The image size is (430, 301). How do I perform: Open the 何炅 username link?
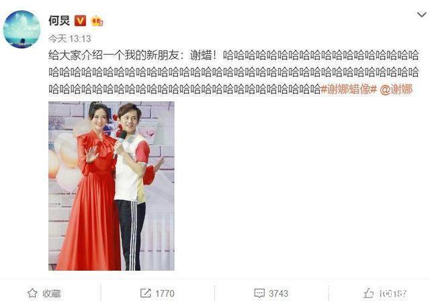pos(59,21)
